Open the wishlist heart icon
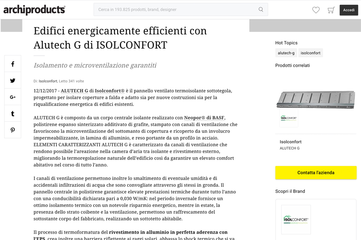This screenshot has height=240, width=361. coord(316,10)
